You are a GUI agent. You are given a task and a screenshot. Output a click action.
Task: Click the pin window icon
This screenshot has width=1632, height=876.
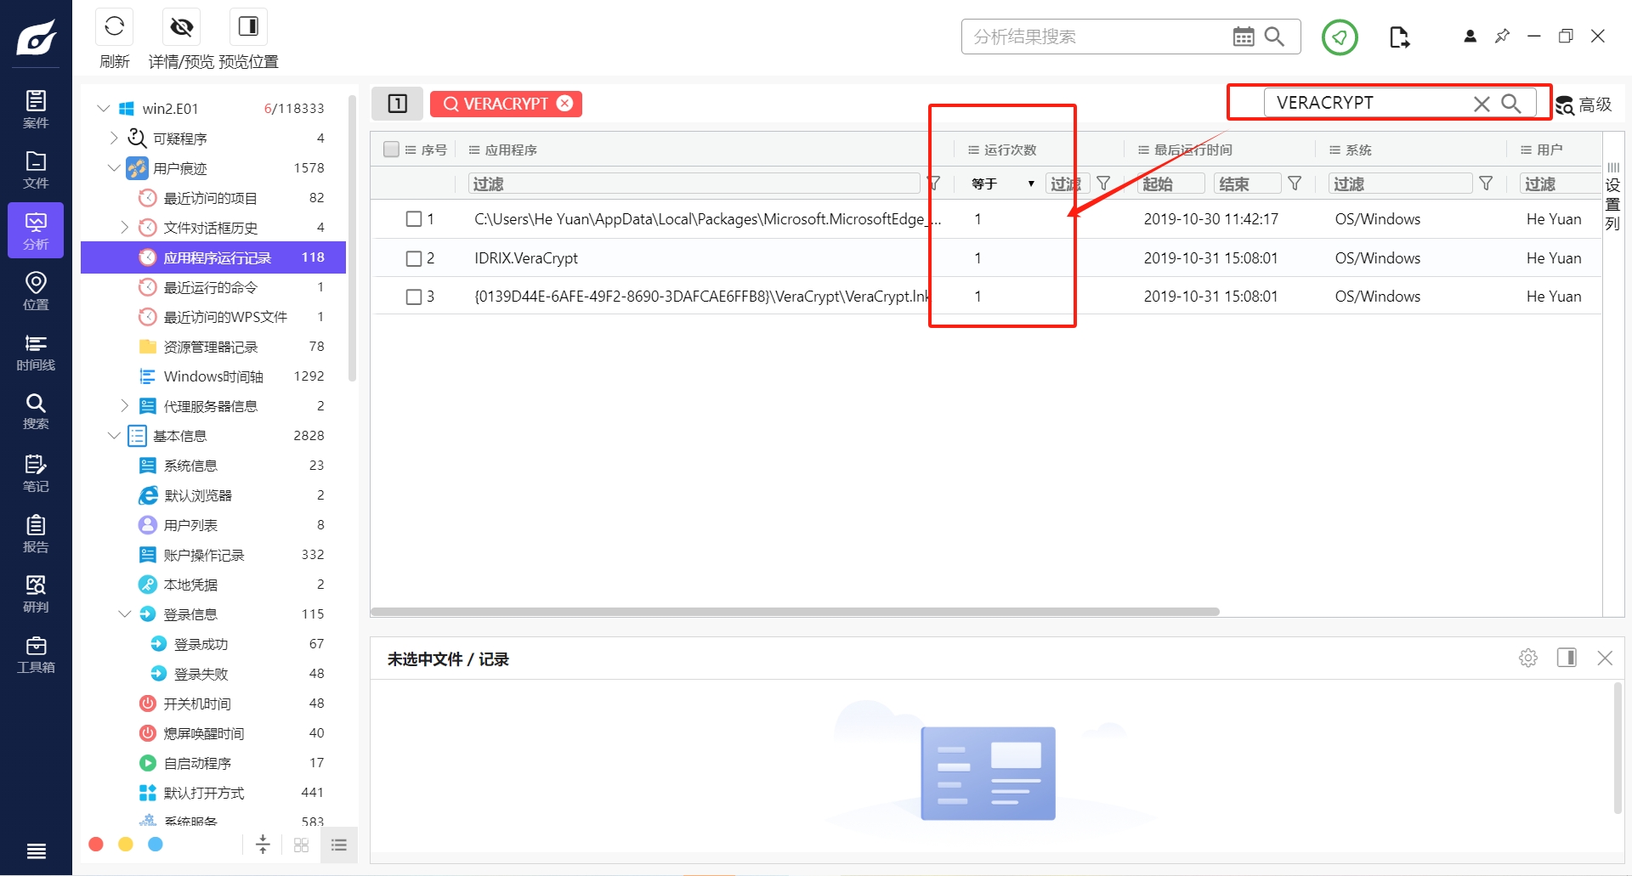tap(1502, 37)
